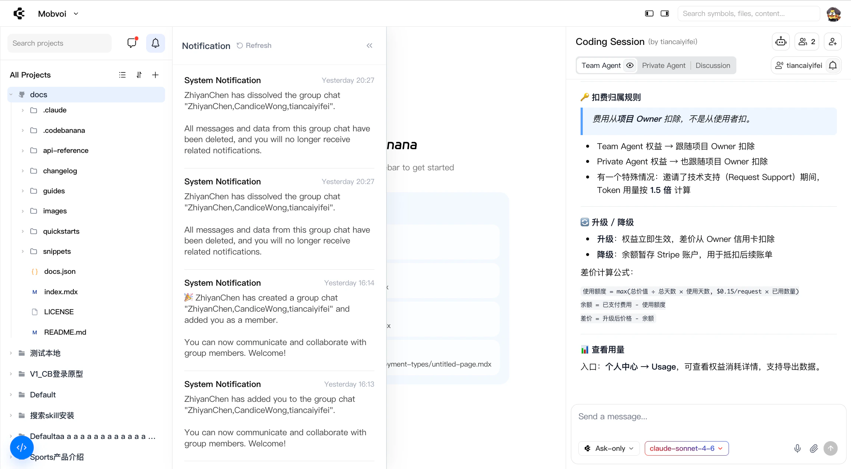Toggle the right panel layout icon
This screenshot has width=851, height=469.
pyautogui.click(x=664, y=13)
